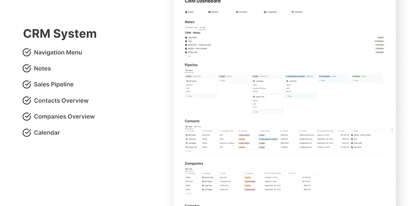Add a new row below Stripe in Companies
Image resolution: width=413 pixels, height=206 pixels.
(x=188, y=194)
